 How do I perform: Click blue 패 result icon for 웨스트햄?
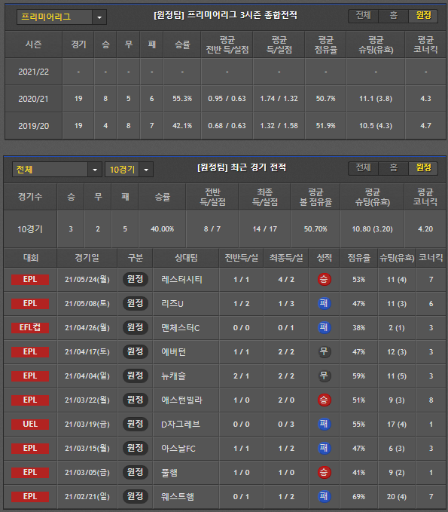324,497
